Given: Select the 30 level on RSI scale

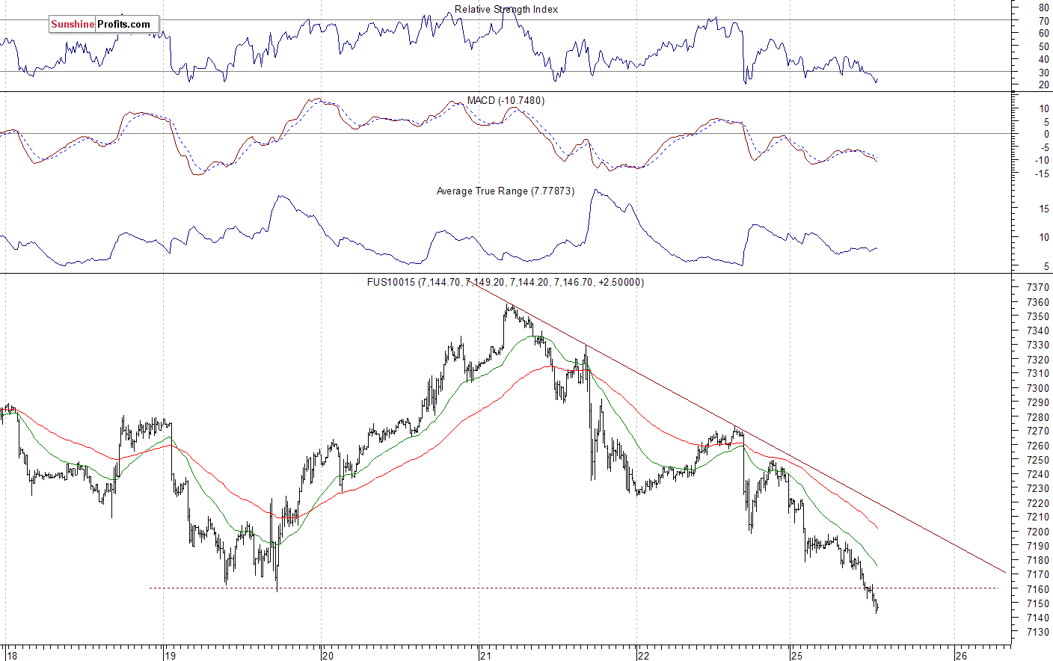Looking at the screenshot, I should [x=1043, y=73].
